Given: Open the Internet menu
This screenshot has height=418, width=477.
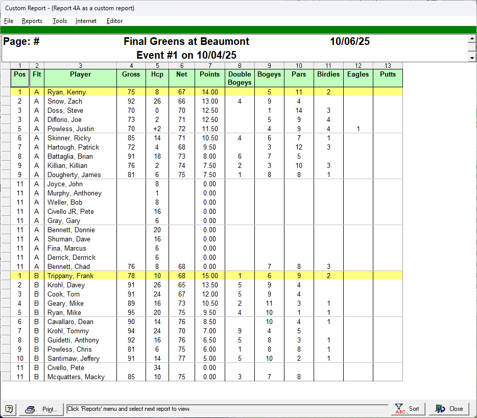Looking at the screenshot, I should (86, 21).
